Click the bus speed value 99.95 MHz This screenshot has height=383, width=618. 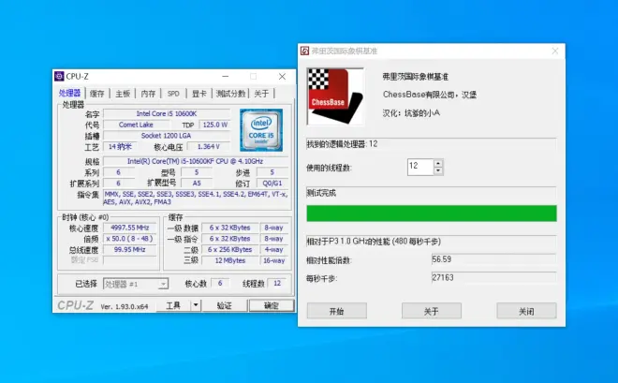[130, 250]
